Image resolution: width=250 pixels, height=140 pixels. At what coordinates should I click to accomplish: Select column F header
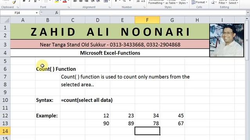coord(147,20)
